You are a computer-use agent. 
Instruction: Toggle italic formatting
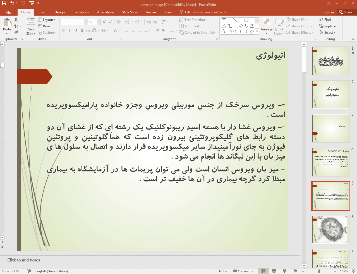tap(70, 30)
